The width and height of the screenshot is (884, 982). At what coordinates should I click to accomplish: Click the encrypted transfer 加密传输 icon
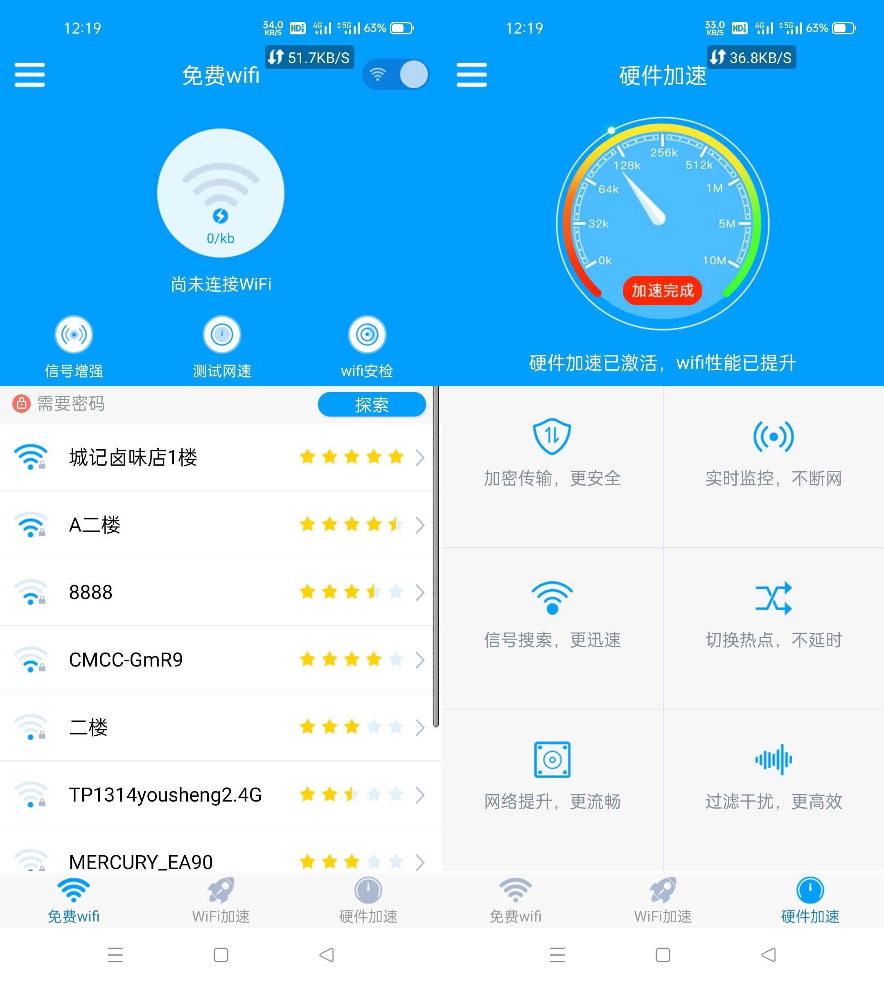[553, 435]
